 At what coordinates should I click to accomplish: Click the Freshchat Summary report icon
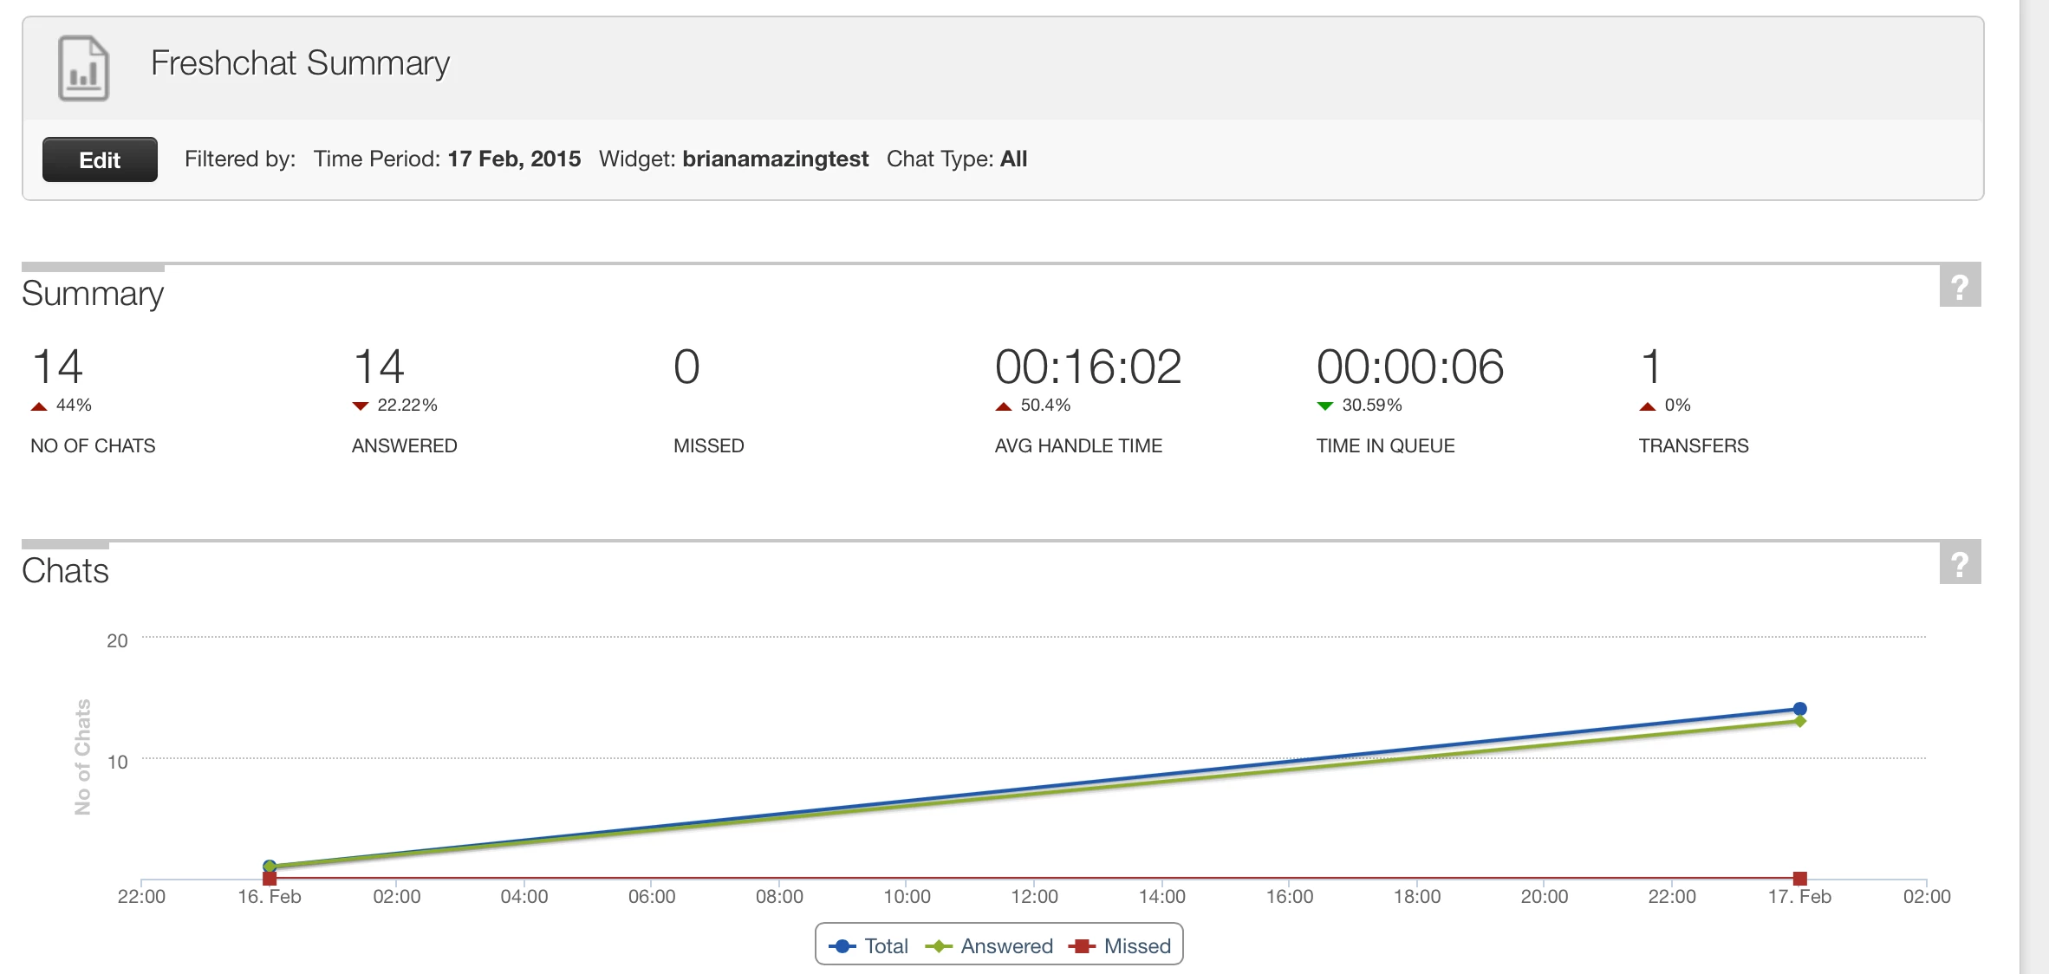pyautogui.click(x=83, y=68)
